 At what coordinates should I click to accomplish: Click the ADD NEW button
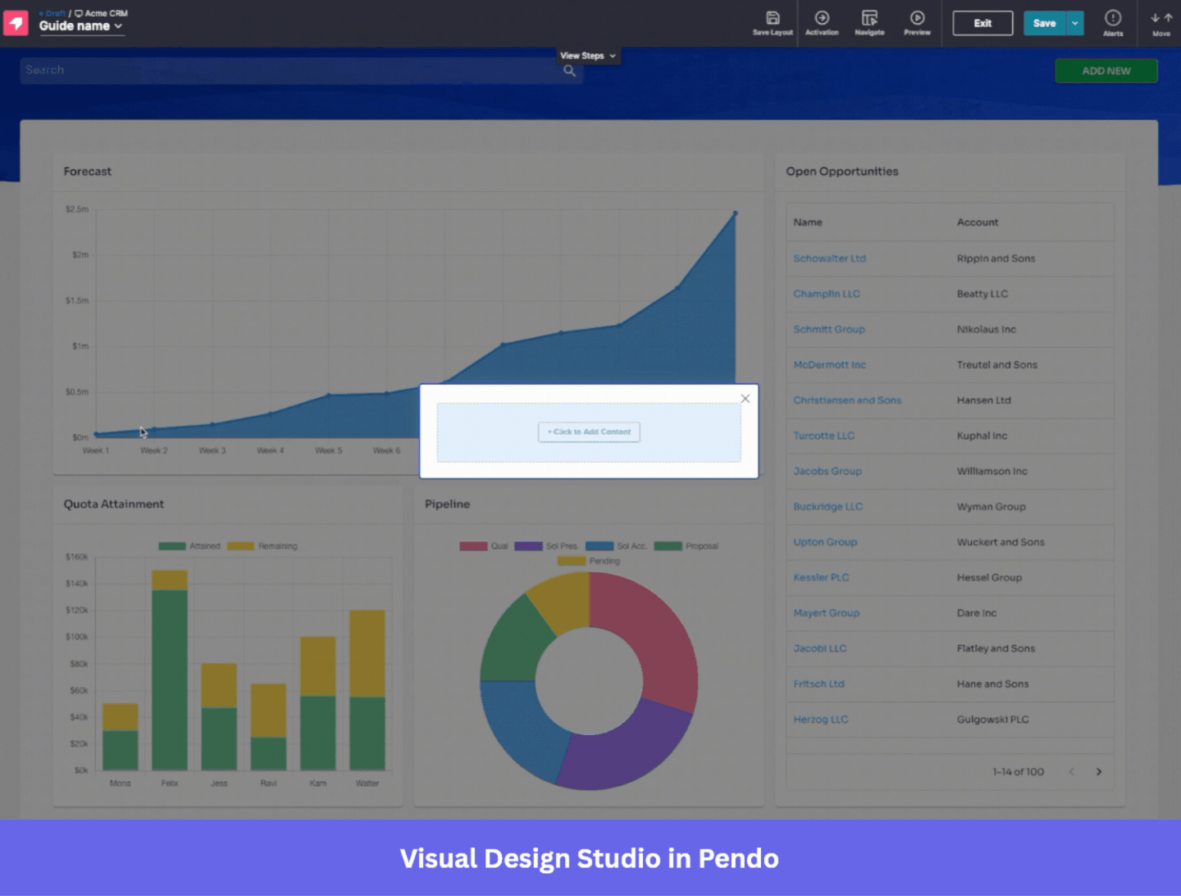click(x=1106, y=71)
